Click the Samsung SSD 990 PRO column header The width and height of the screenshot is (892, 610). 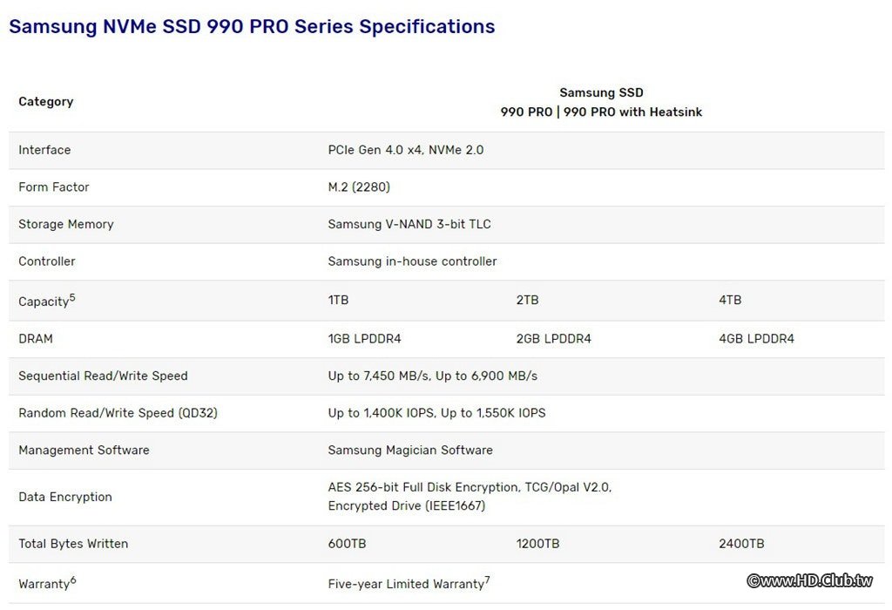click(601, 102)
